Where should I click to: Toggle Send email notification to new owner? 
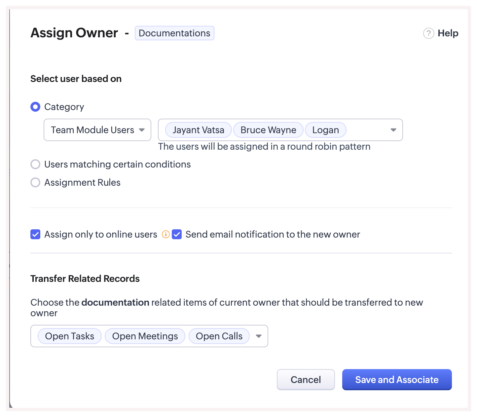coord(177,235)
